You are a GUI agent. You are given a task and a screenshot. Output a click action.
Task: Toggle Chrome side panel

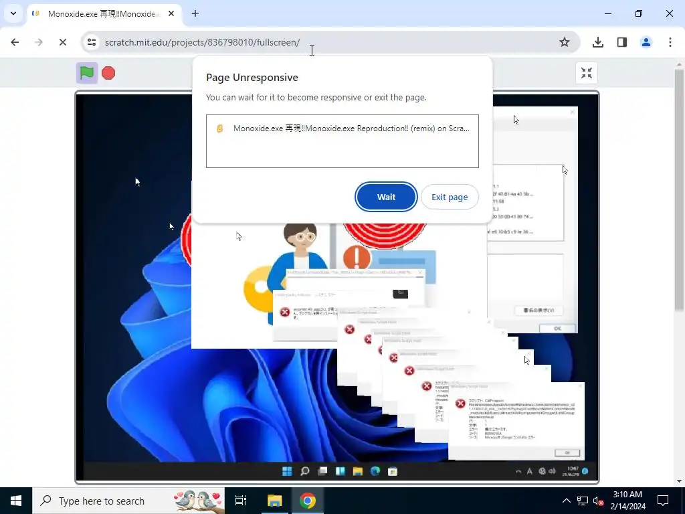(x=622, y=42)
